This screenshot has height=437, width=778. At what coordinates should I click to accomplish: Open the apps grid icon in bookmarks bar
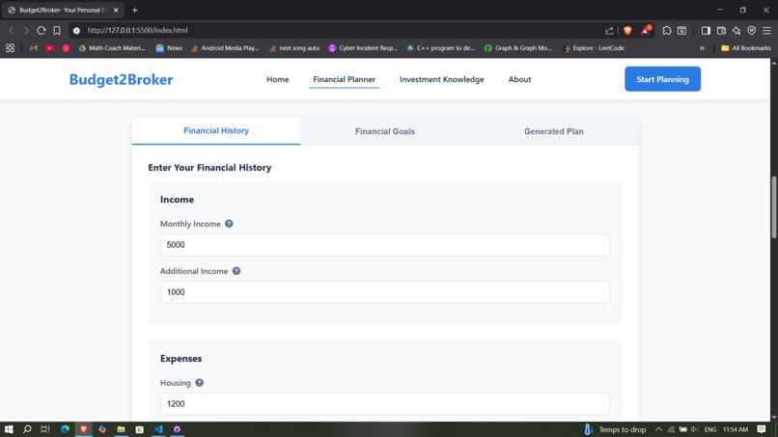click(x=10, y=48)
